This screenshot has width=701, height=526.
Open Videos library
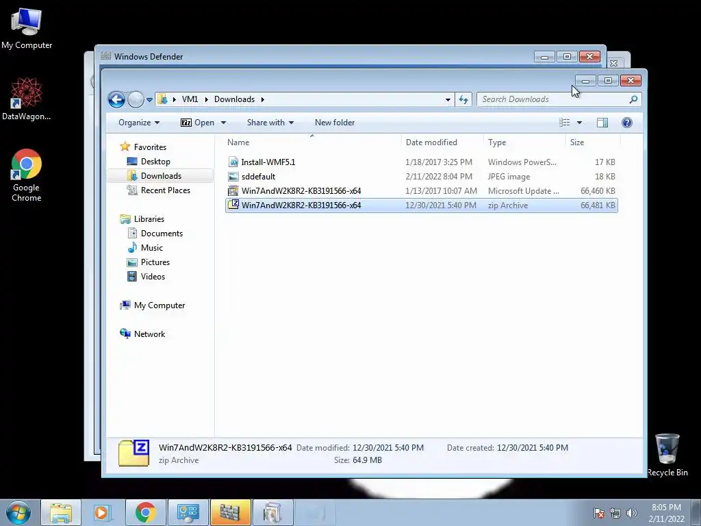coord(153,277)
